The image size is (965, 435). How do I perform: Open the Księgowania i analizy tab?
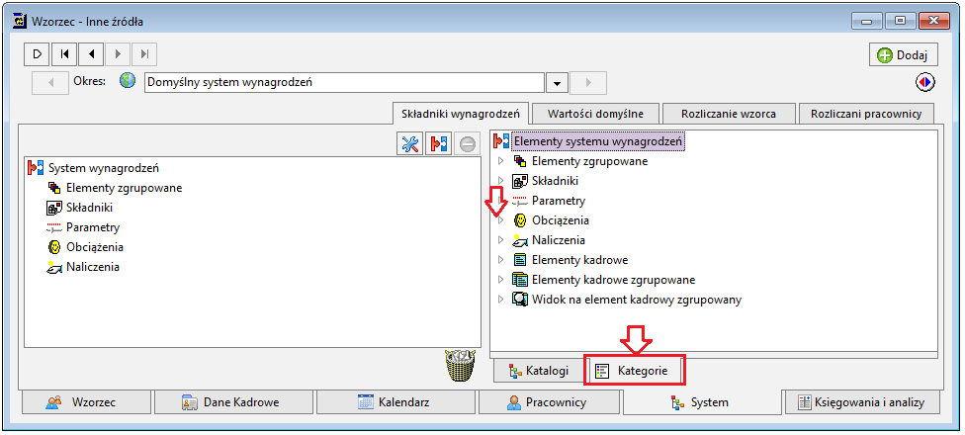(x=861, y=402)
